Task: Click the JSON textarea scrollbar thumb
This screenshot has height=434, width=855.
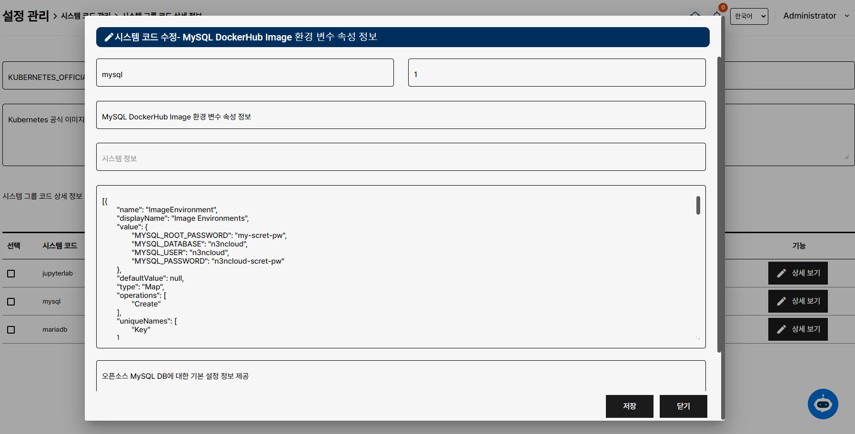Action: click(x=698, y=206)
